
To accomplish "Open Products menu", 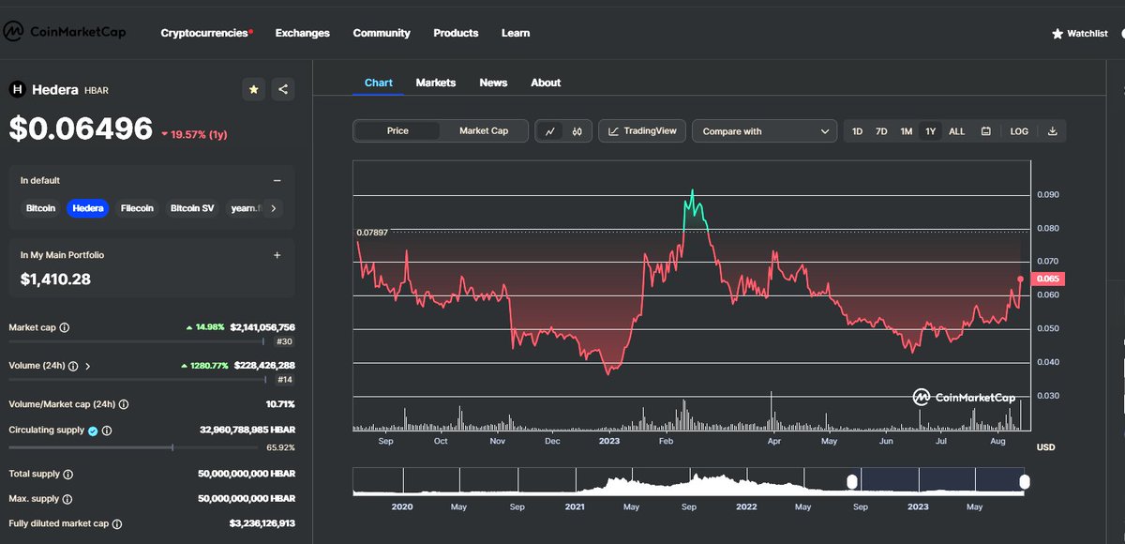I will click(456, 33).
